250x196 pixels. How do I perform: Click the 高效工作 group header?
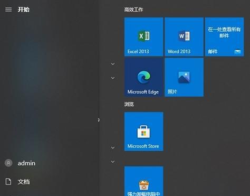click(133, 10)
